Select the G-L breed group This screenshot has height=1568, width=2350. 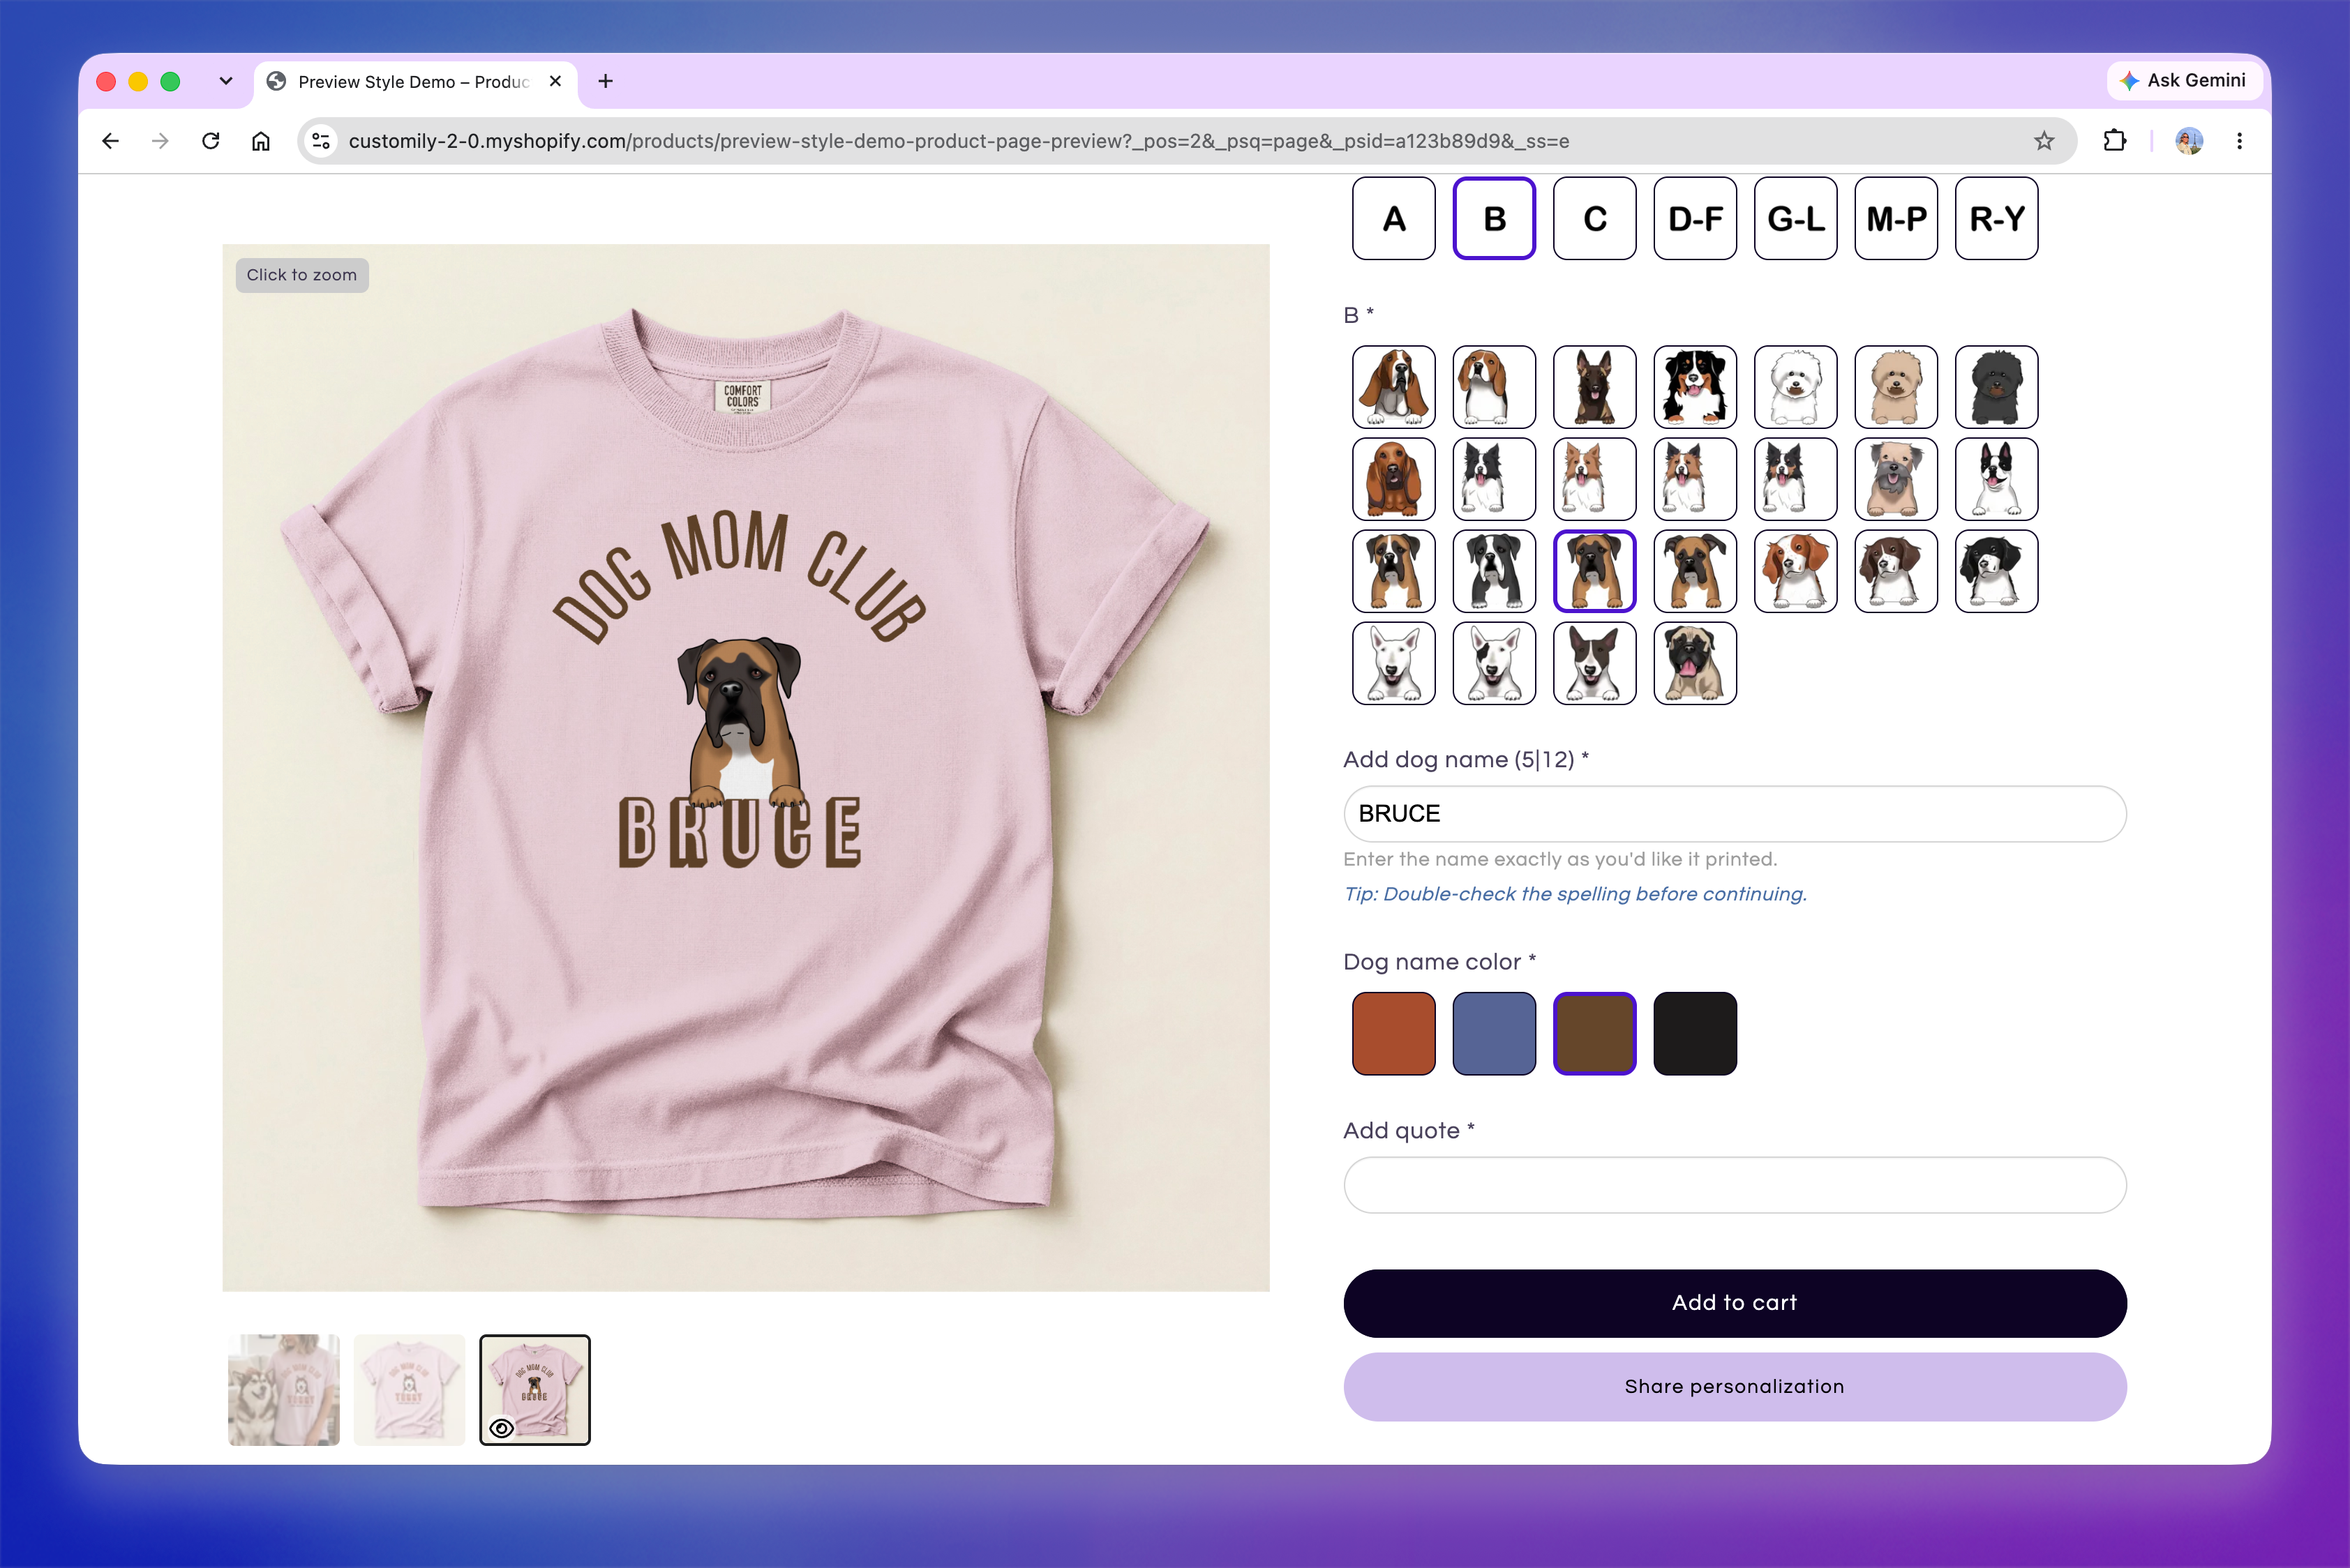click(x=1796, y=218)
